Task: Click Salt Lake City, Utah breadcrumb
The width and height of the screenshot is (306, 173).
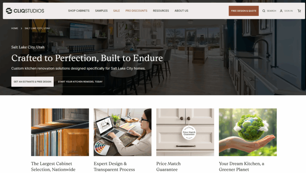Action: (37, 28)
